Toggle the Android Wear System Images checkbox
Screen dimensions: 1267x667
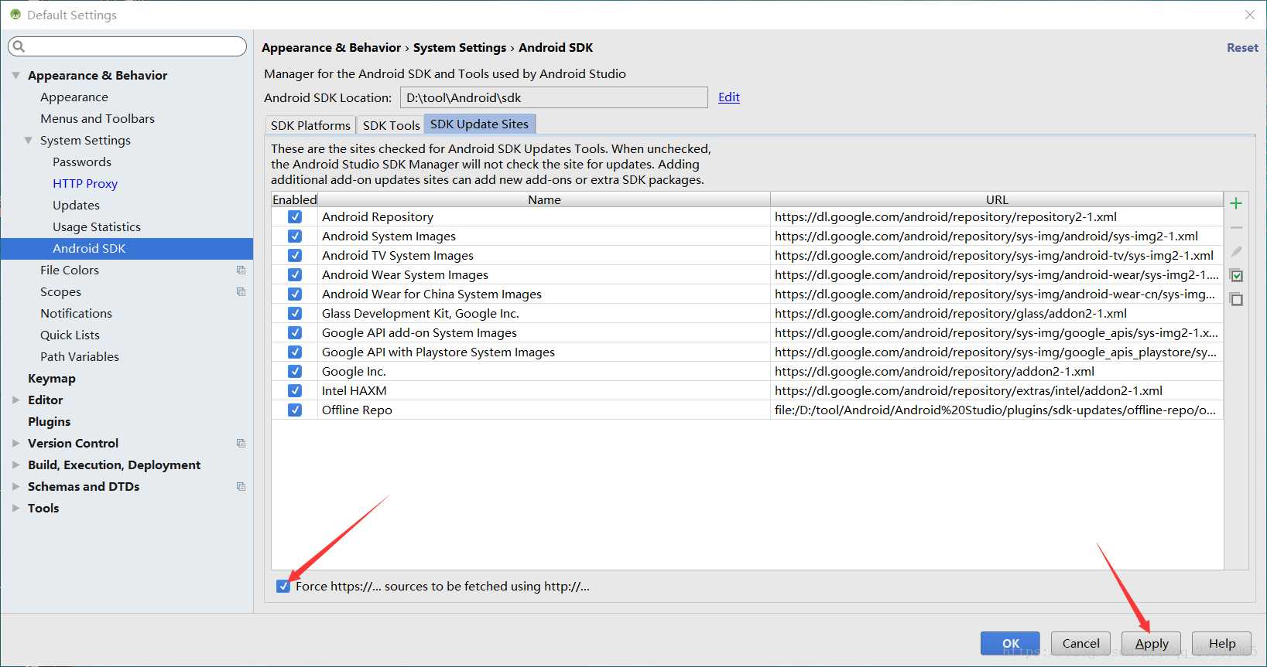click(x=295, y=275)
